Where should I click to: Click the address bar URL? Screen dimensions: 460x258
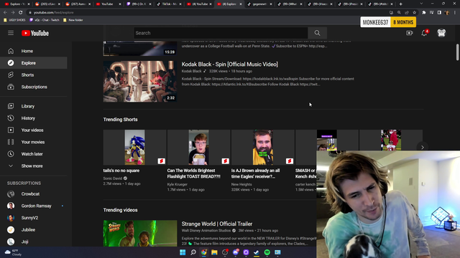pos(53,13)
